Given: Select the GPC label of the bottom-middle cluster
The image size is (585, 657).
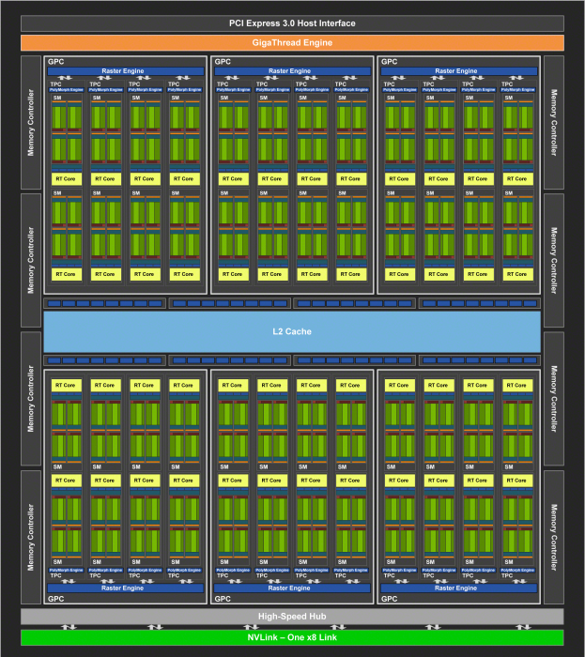Looking at the screenshot, I should 223,599.
